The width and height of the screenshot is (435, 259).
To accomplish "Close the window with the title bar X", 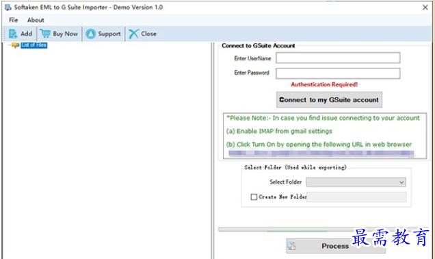I will [425, 8].
